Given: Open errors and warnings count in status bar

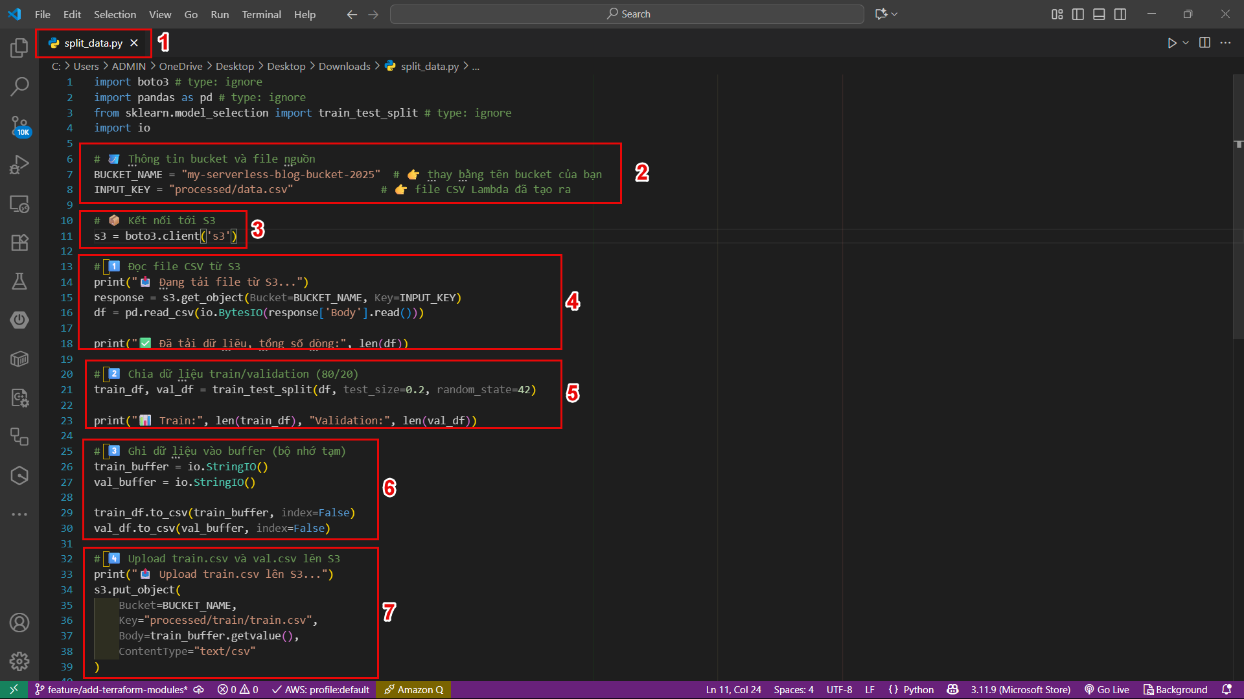Looking at the screenshot, I should 238,689.
